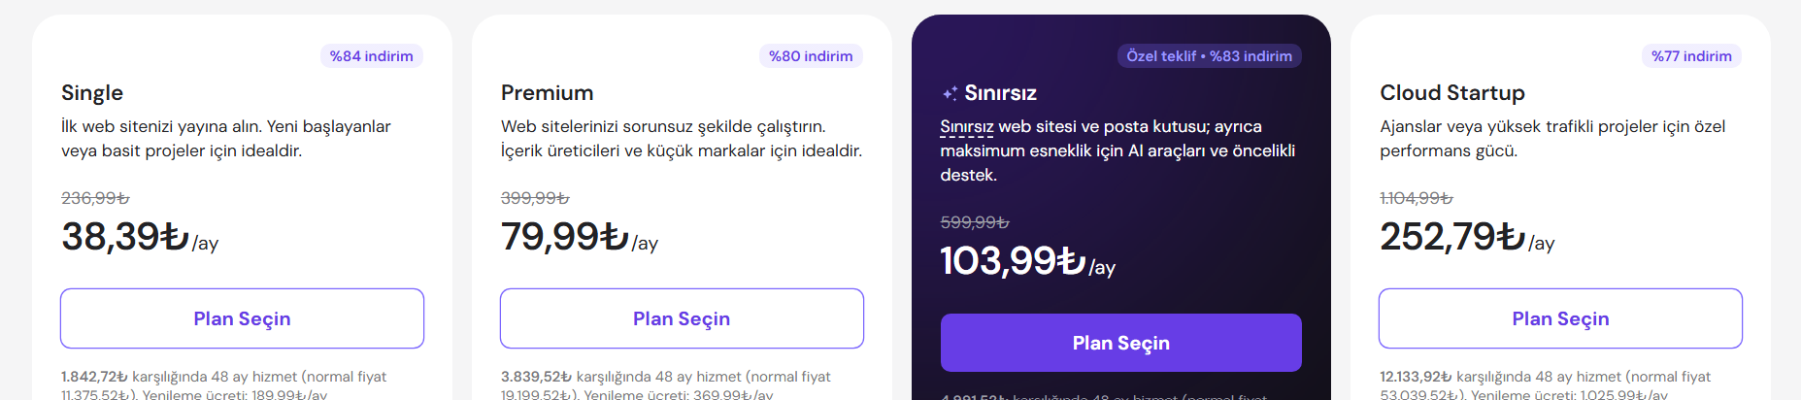Click the Özel teklif %83 indirim badge
The width and height of the screenshot is (1801, 400).
[x=1209, y=56]
